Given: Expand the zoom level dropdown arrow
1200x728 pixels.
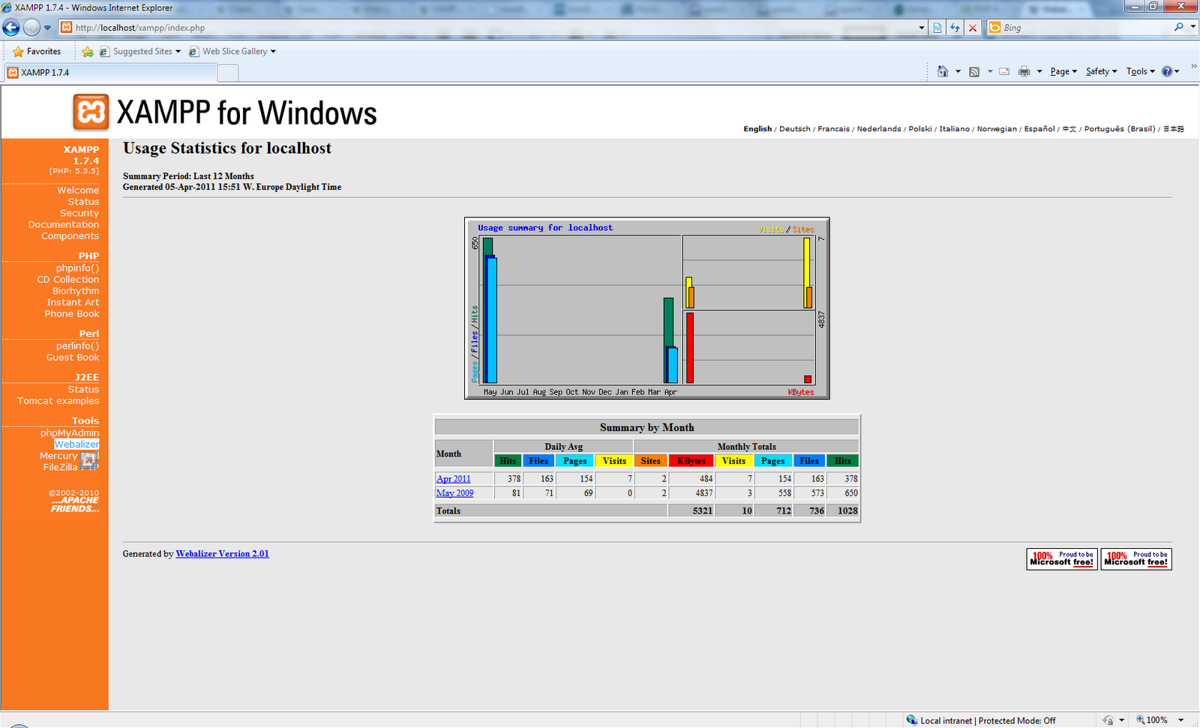Looking at the screenshot, I should [1180, 720].
